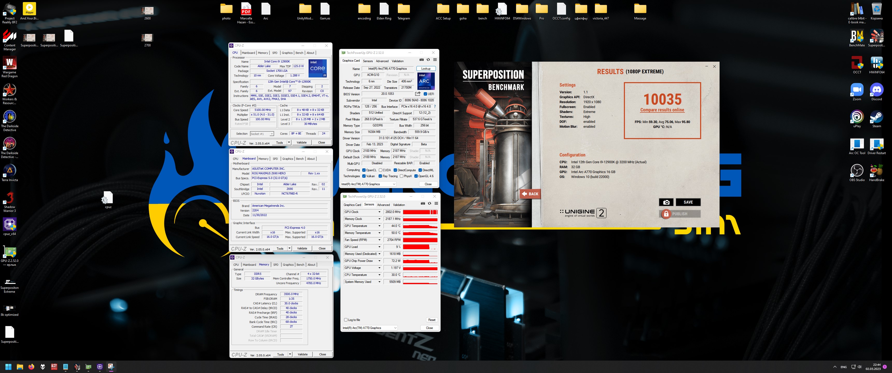Click BACK button in Superposition

coord(530,194)
